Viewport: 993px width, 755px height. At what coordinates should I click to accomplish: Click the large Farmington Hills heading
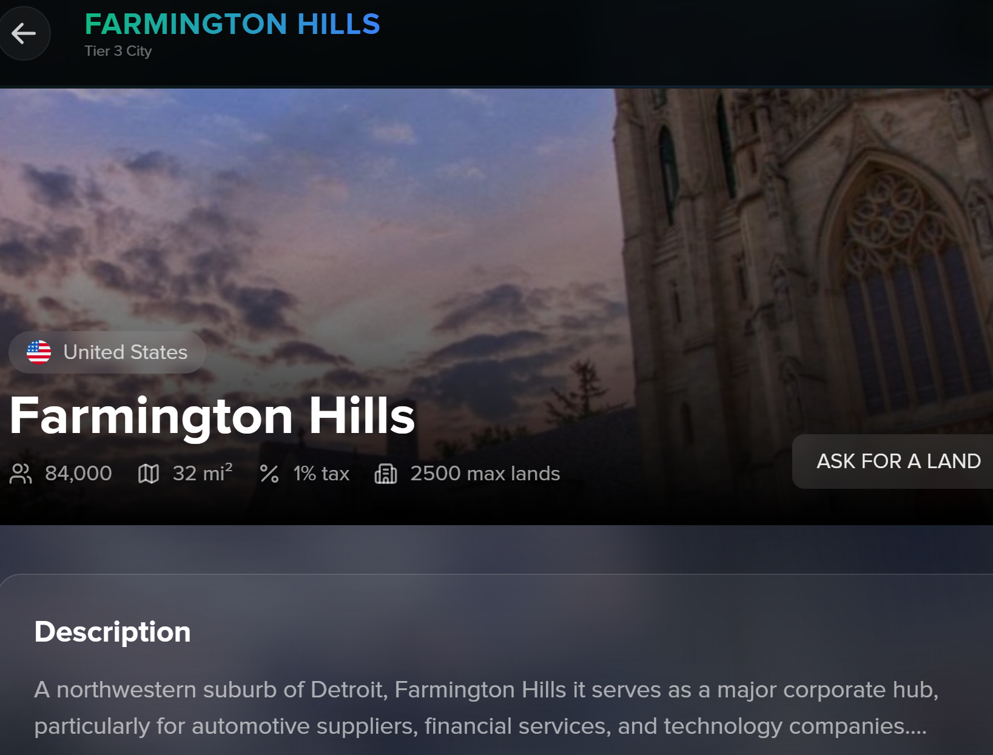[212, 416]
